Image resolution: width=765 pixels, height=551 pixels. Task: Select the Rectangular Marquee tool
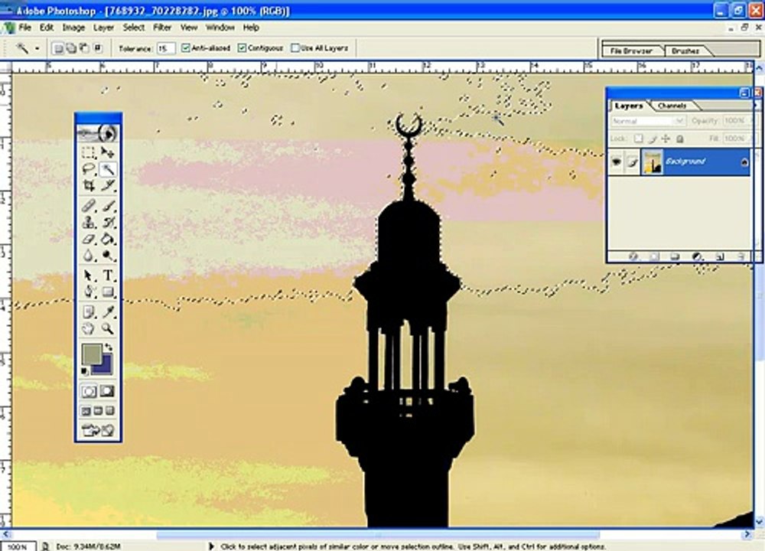(89, 153)
